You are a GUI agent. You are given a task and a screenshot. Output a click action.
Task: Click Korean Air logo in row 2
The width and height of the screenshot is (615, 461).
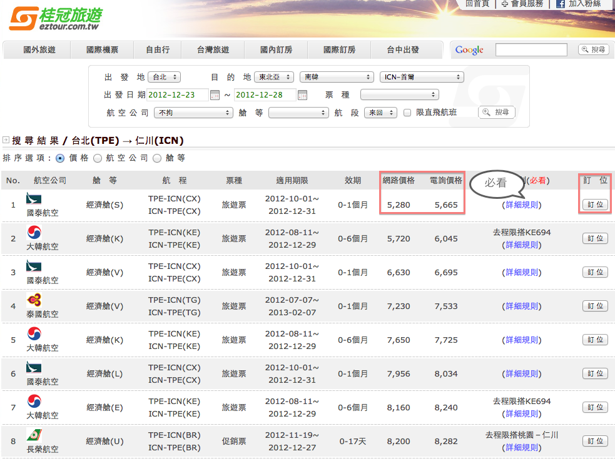(34, 233)
